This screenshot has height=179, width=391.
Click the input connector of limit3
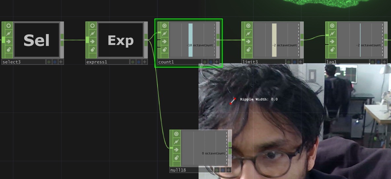(243, 40)
